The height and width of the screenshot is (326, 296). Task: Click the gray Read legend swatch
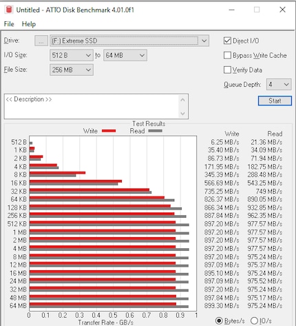[x=155, y=131]
